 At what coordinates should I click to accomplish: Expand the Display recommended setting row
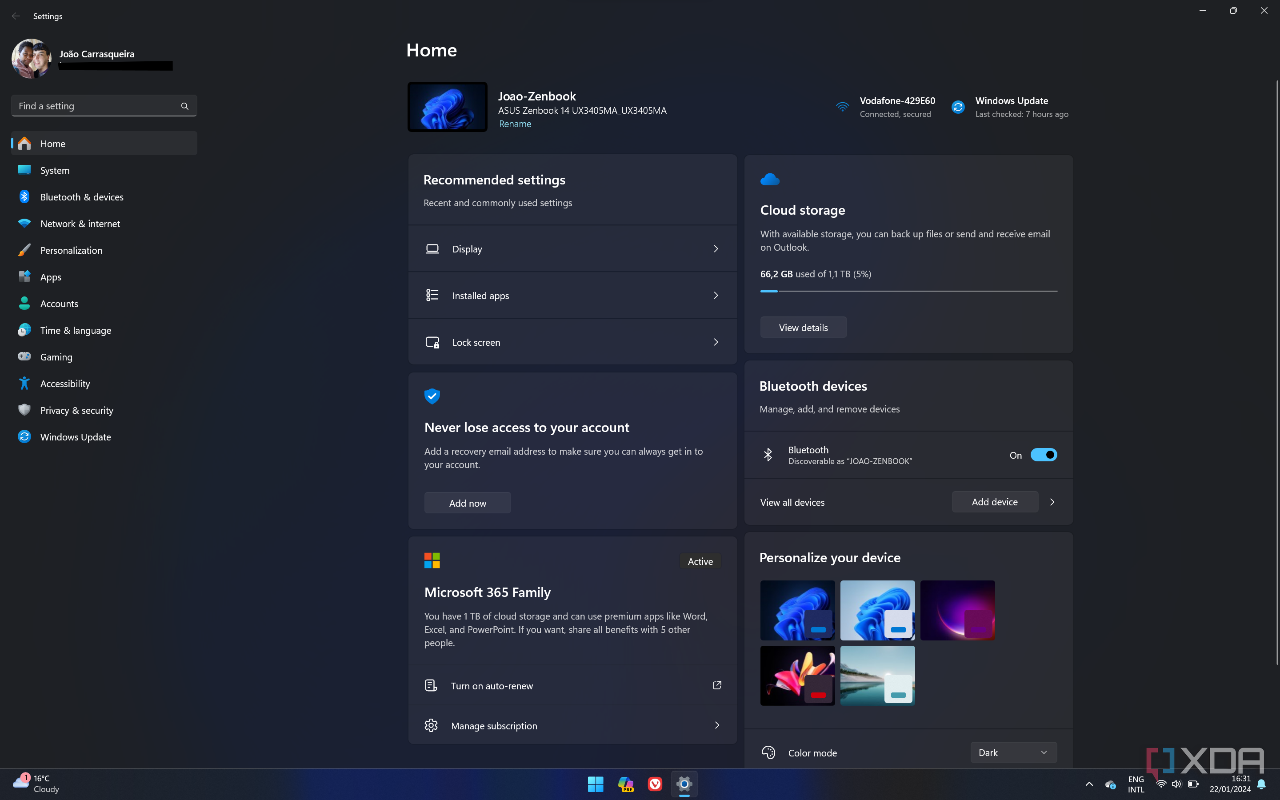coord(572,249)
